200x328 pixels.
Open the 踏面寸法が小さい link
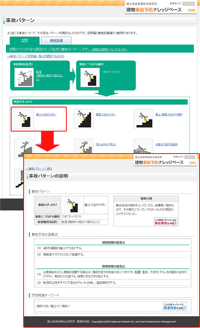(x=106, y=114)
